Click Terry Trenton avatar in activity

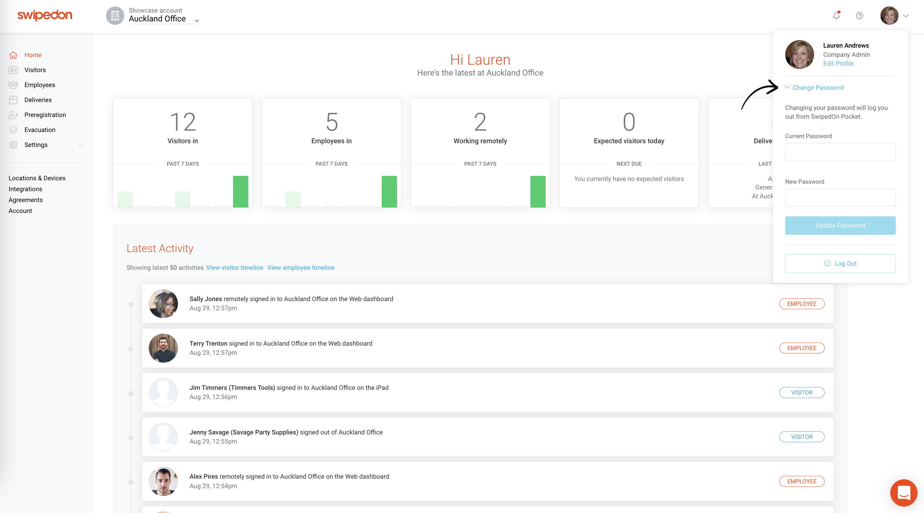163,348
